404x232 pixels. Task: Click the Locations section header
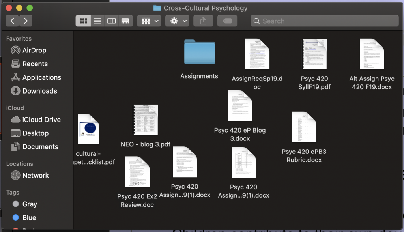pos(20,164)
